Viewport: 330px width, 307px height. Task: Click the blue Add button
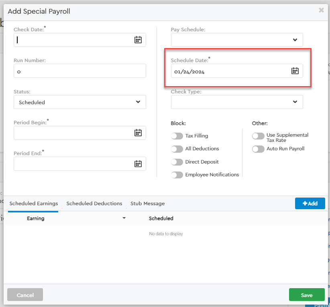pyautogui.click(x=310, y=204)
